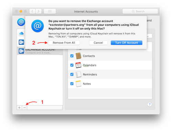Go back with the left chevron
The image size is (172, 132).
pyautogui.click(x=32, y=11)
